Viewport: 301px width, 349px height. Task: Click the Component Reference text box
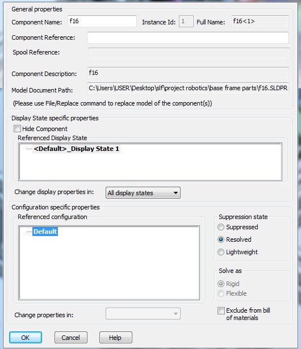[188, 37]
